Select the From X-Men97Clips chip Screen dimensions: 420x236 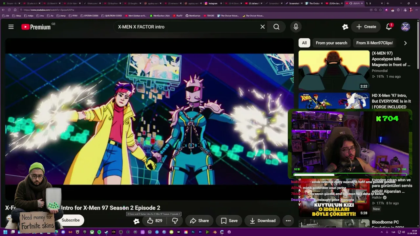point(374,43)
